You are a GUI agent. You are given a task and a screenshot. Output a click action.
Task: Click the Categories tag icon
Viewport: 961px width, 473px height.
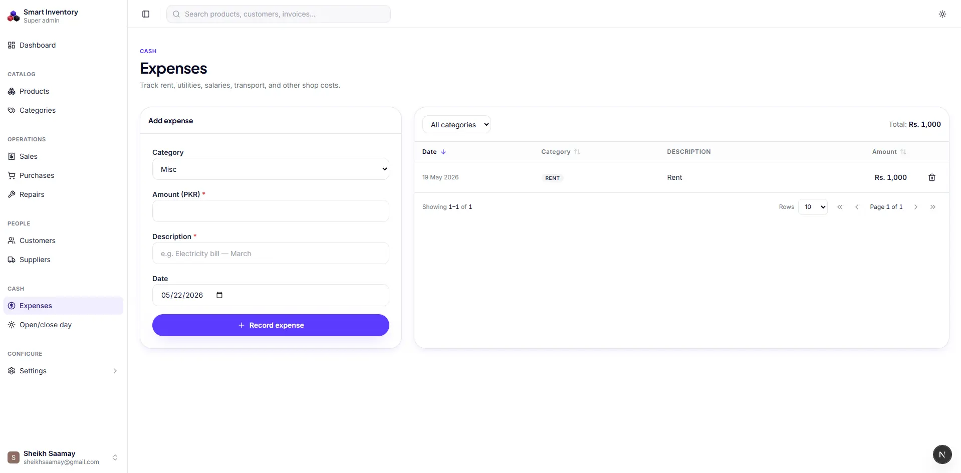[x=12, y=110]
